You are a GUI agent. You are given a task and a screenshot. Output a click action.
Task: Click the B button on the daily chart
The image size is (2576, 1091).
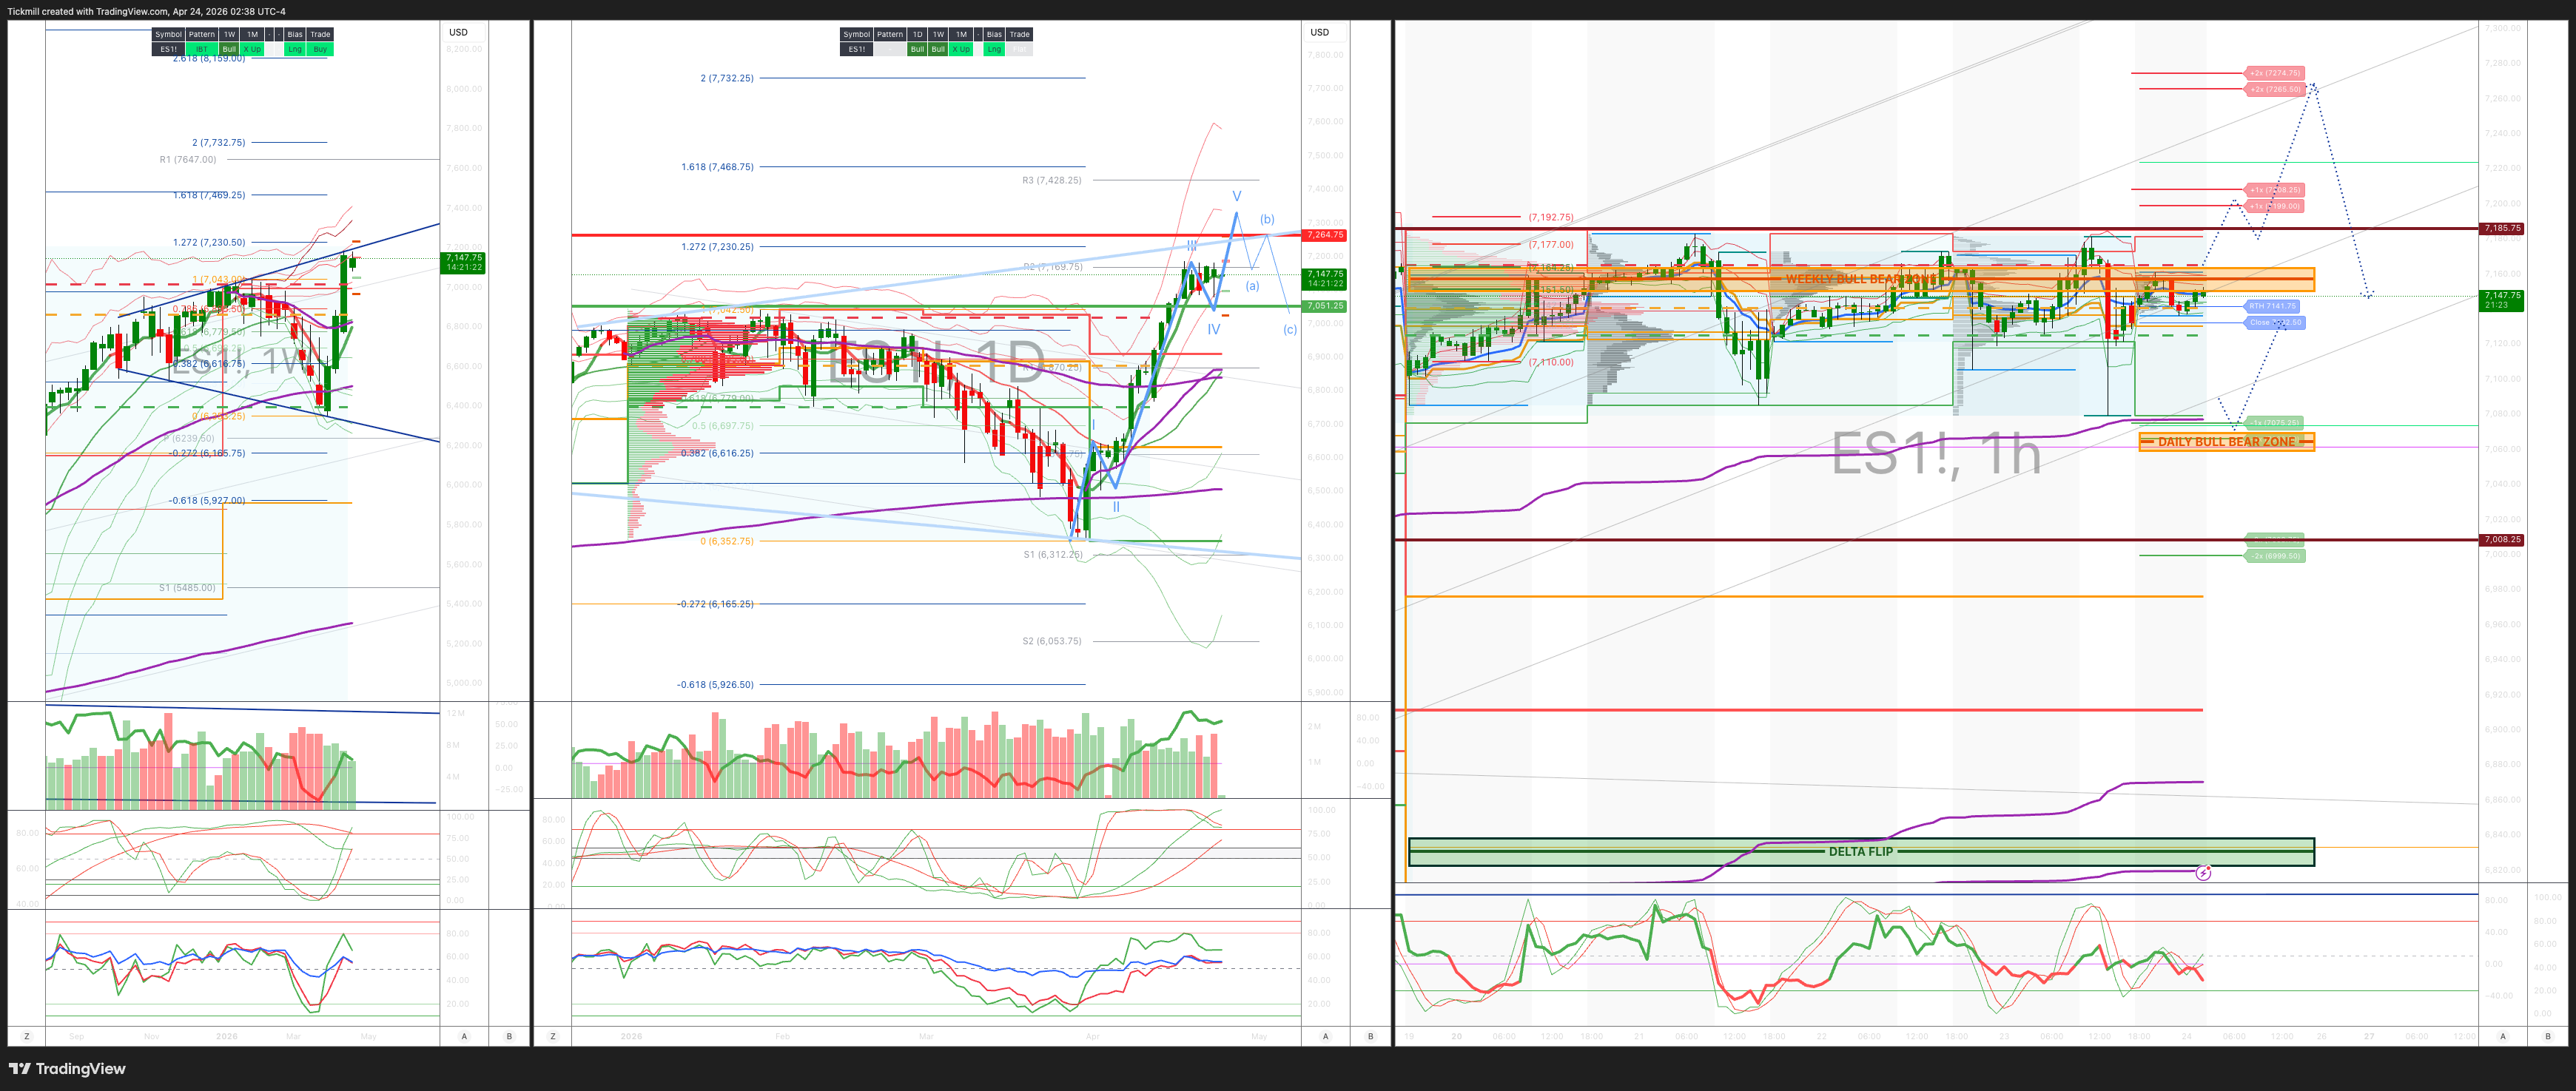pyautogui.click(x=1370, y=1036)
